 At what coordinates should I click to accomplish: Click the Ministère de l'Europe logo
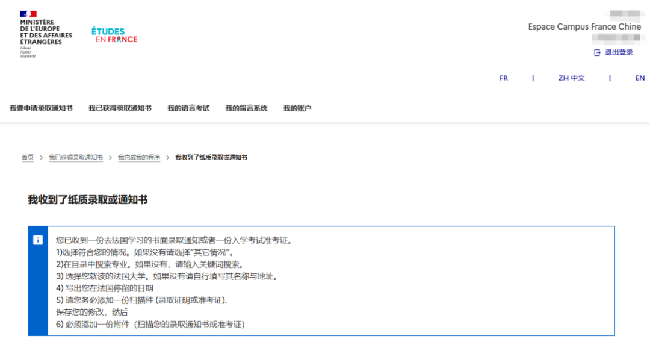[46, 34]
